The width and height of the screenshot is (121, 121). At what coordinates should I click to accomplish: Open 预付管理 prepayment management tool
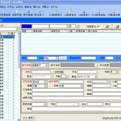[28, 13]
